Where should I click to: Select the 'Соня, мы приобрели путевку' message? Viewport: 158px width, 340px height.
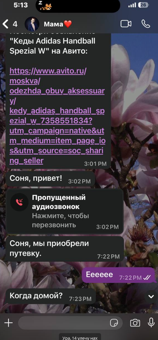[65, 249]
